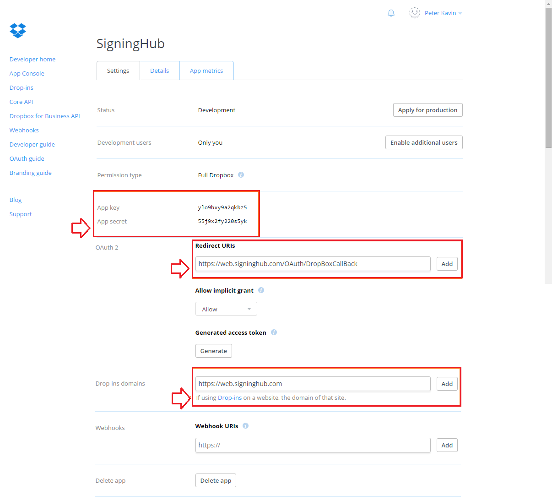Add the Drop-ins domain
The image size is (552, 501).
(x=447, y=384)
